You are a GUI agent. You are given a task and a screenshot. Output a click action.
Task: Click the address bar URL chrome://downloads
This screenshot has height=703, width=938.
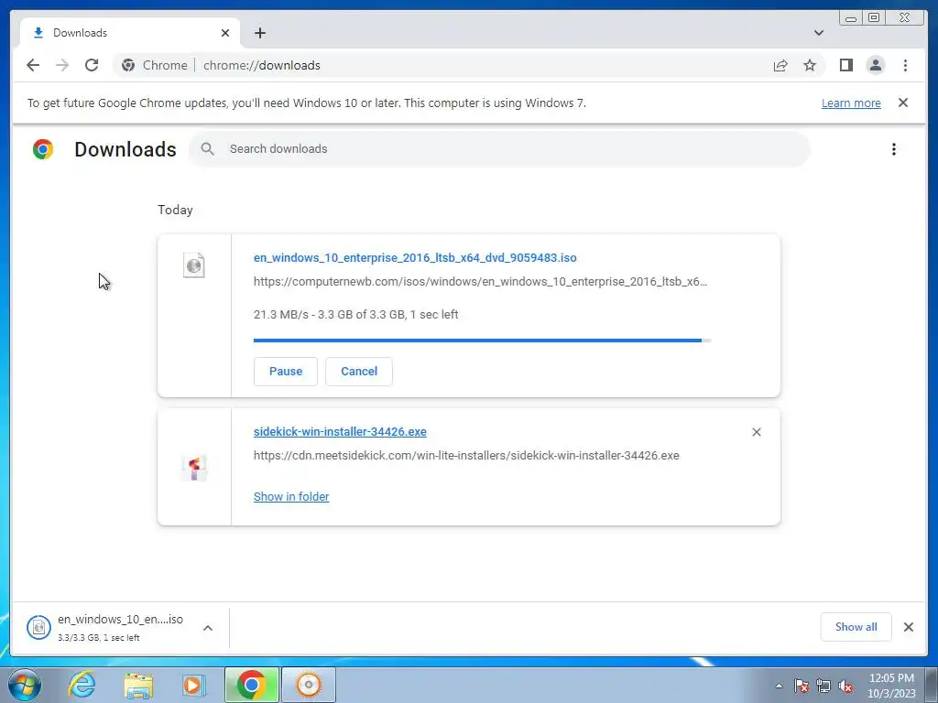tap(261, 65)
